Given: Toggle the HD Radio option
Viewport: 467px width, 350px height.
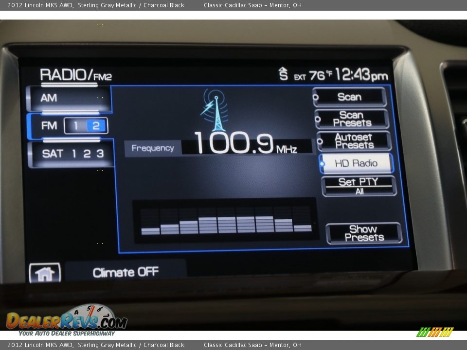Looking at the screenshot, I should pos(356,163).
